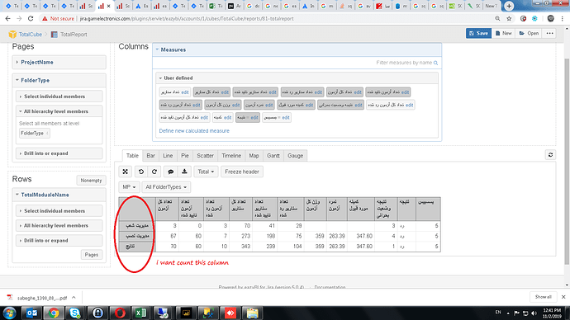
Task: Click the Skype icon in taskbar
Action: tap(75, 313)
